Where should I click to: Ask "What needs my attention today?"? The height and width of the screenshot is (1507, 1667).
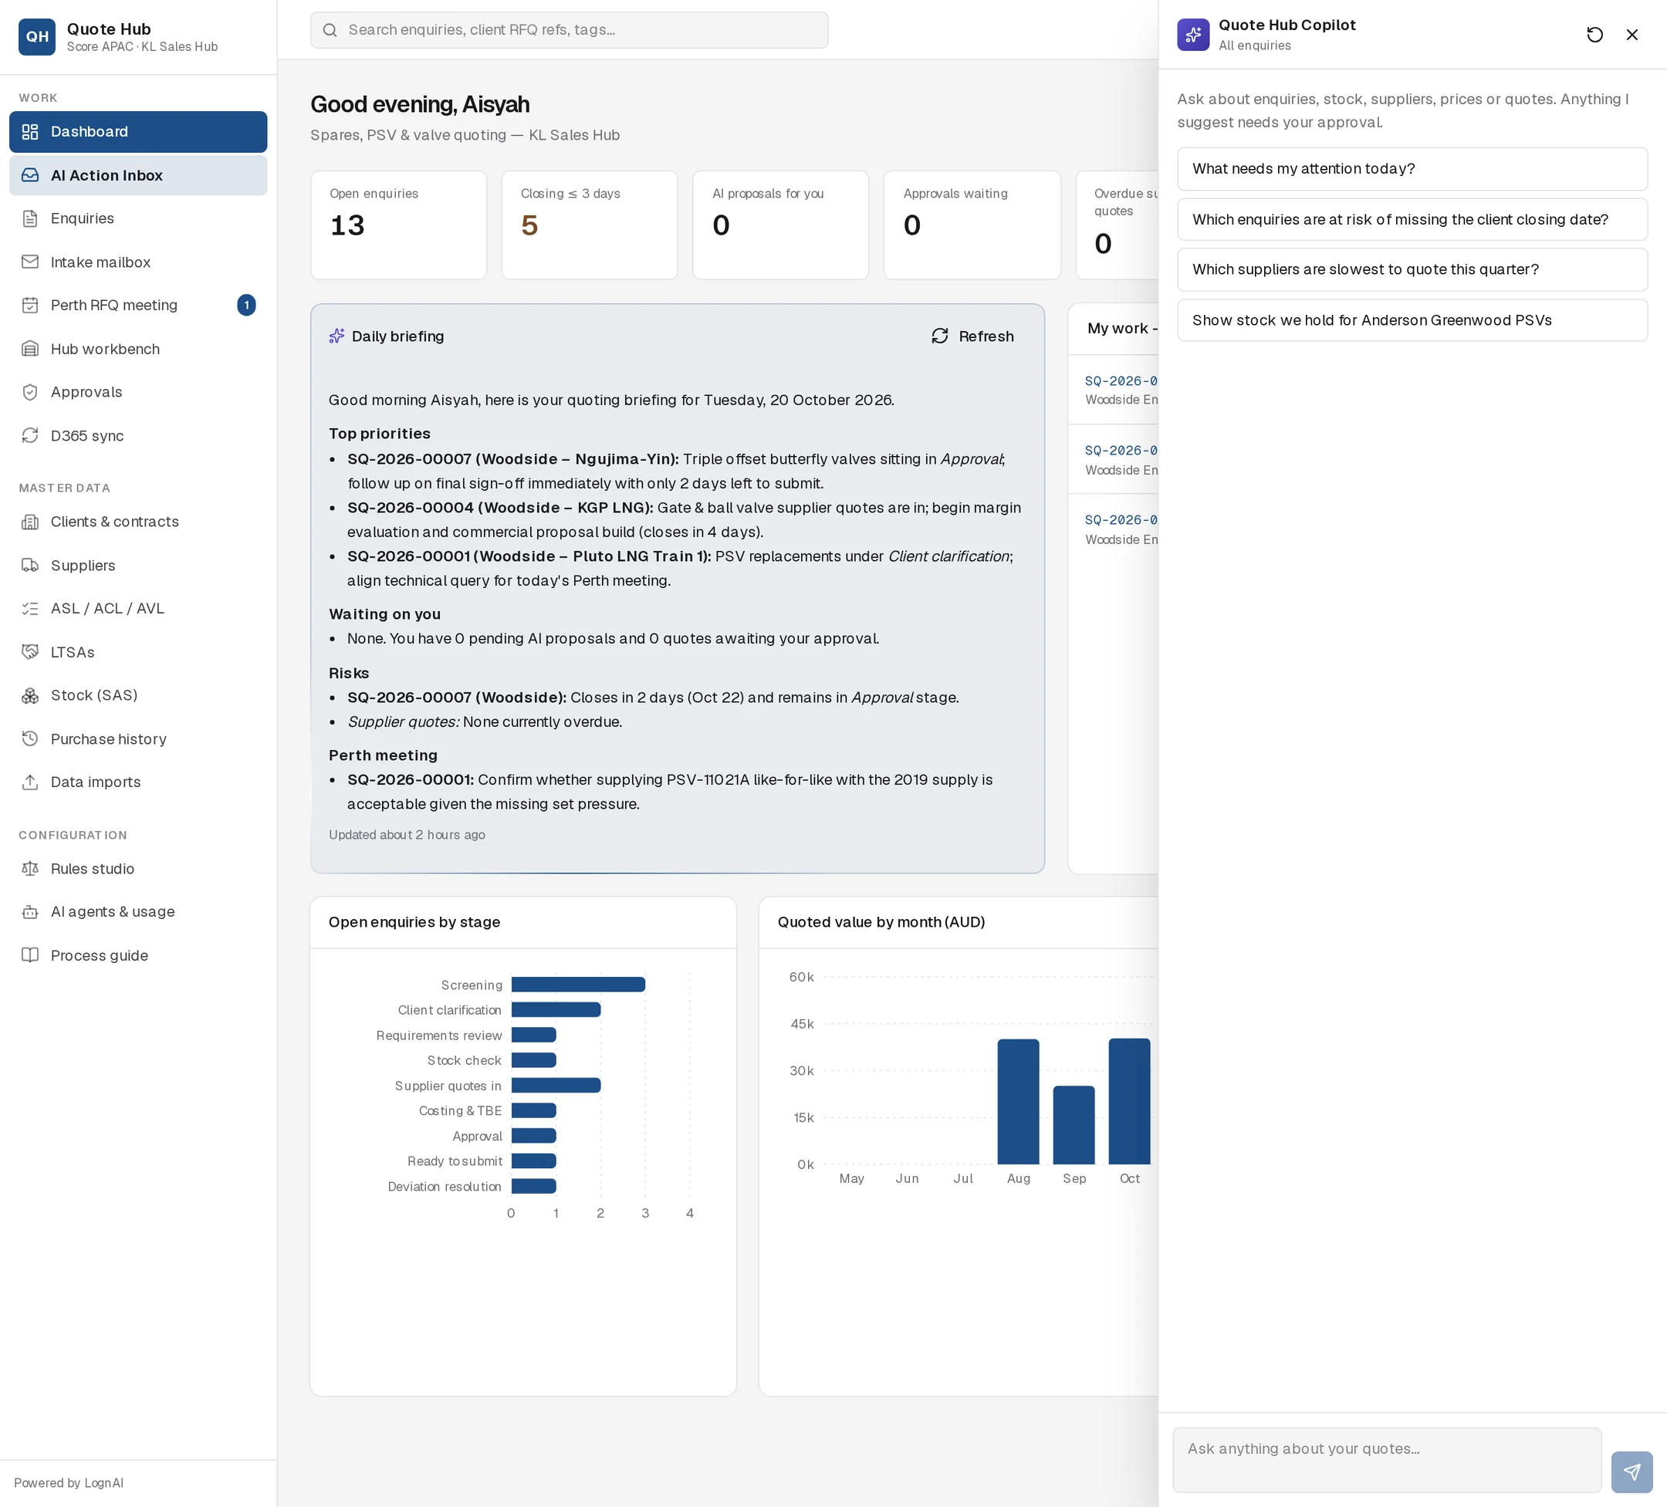coord(1412,169)
